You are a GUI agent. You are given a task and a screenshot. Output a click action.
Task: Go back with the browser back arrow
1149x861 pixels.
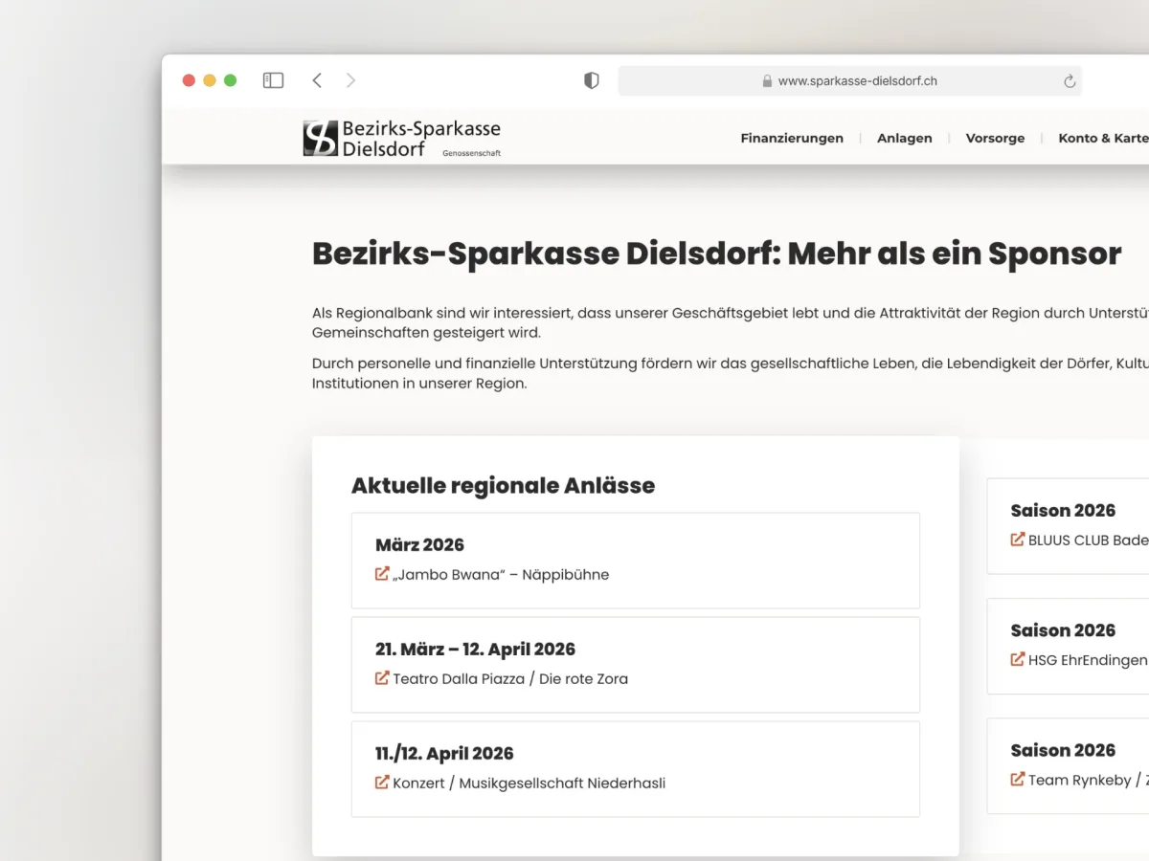pyautogui.click(x=317, y=80)
